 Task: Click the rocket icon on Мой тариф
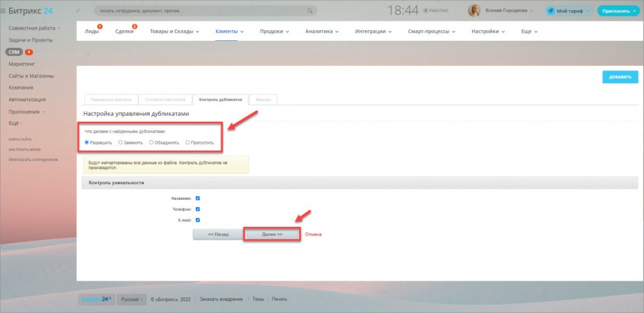pos(550,11)
